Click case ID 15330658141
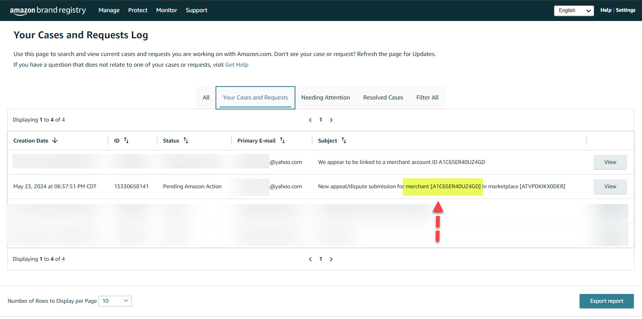This screenshot has width=642, height=319. 131,186
